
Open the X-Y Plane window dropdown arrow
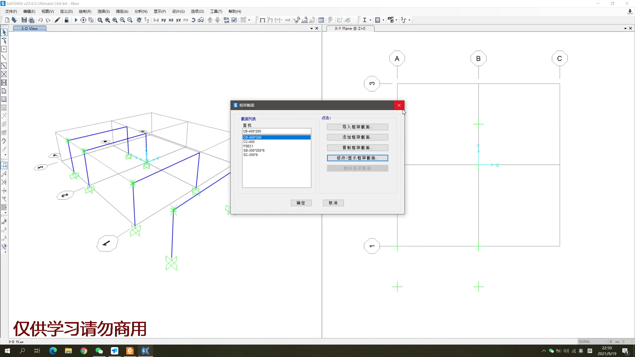[625, 28]
